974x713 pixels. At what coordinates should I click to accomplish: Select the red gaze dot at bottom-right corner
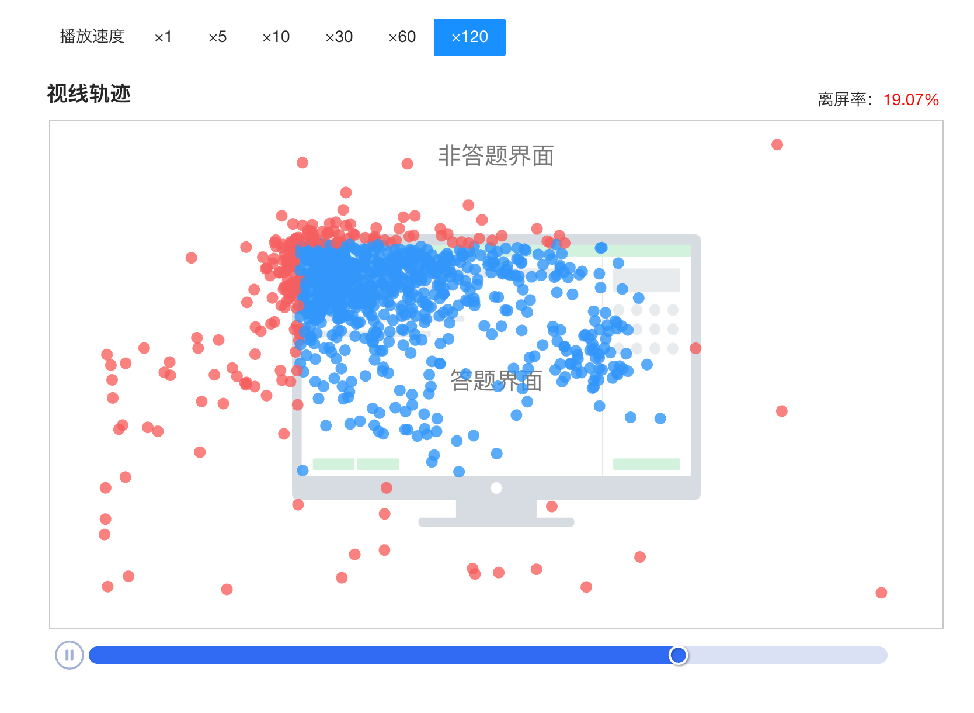click(x=881, y=593)
